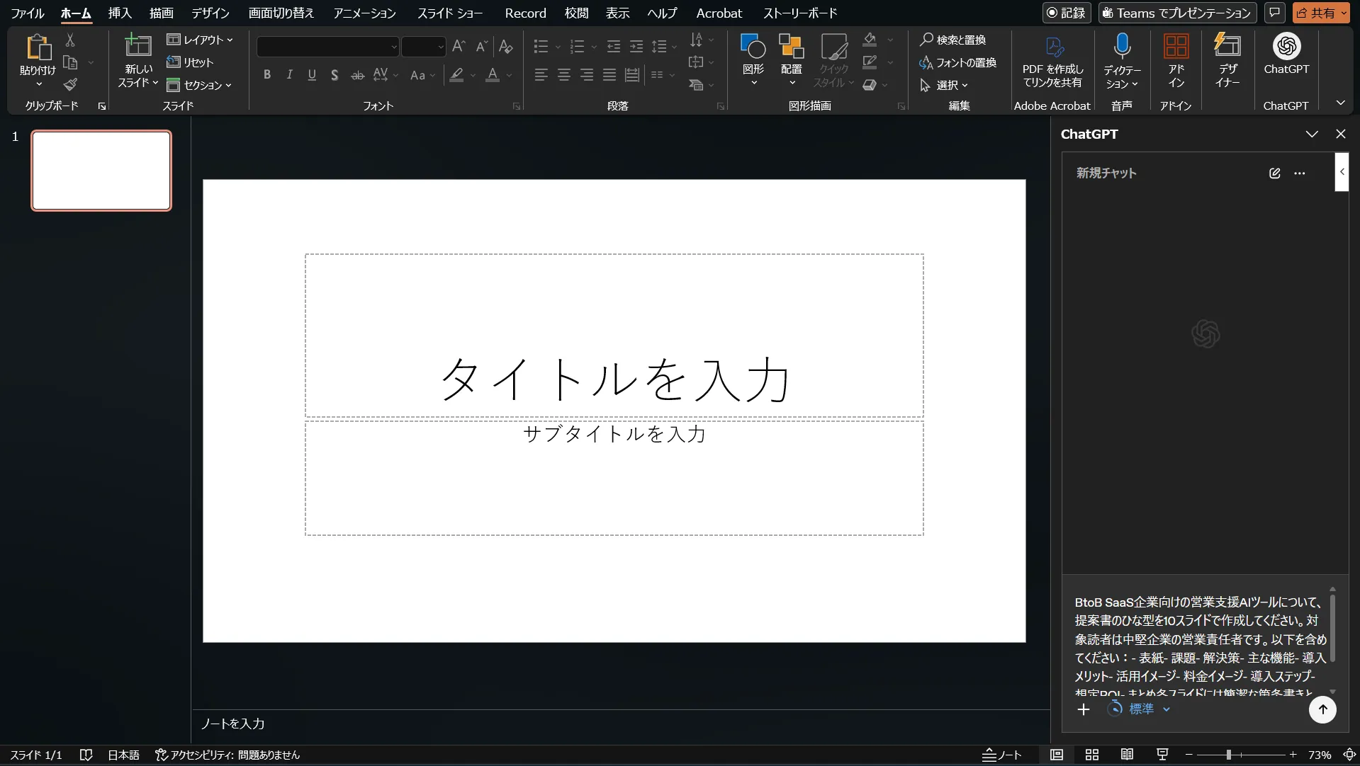The width and height of the screenshot is (1360, 766).
Task: Switch to the Slide Show tab
Action: pyautogui.click(x=450, y=13)
